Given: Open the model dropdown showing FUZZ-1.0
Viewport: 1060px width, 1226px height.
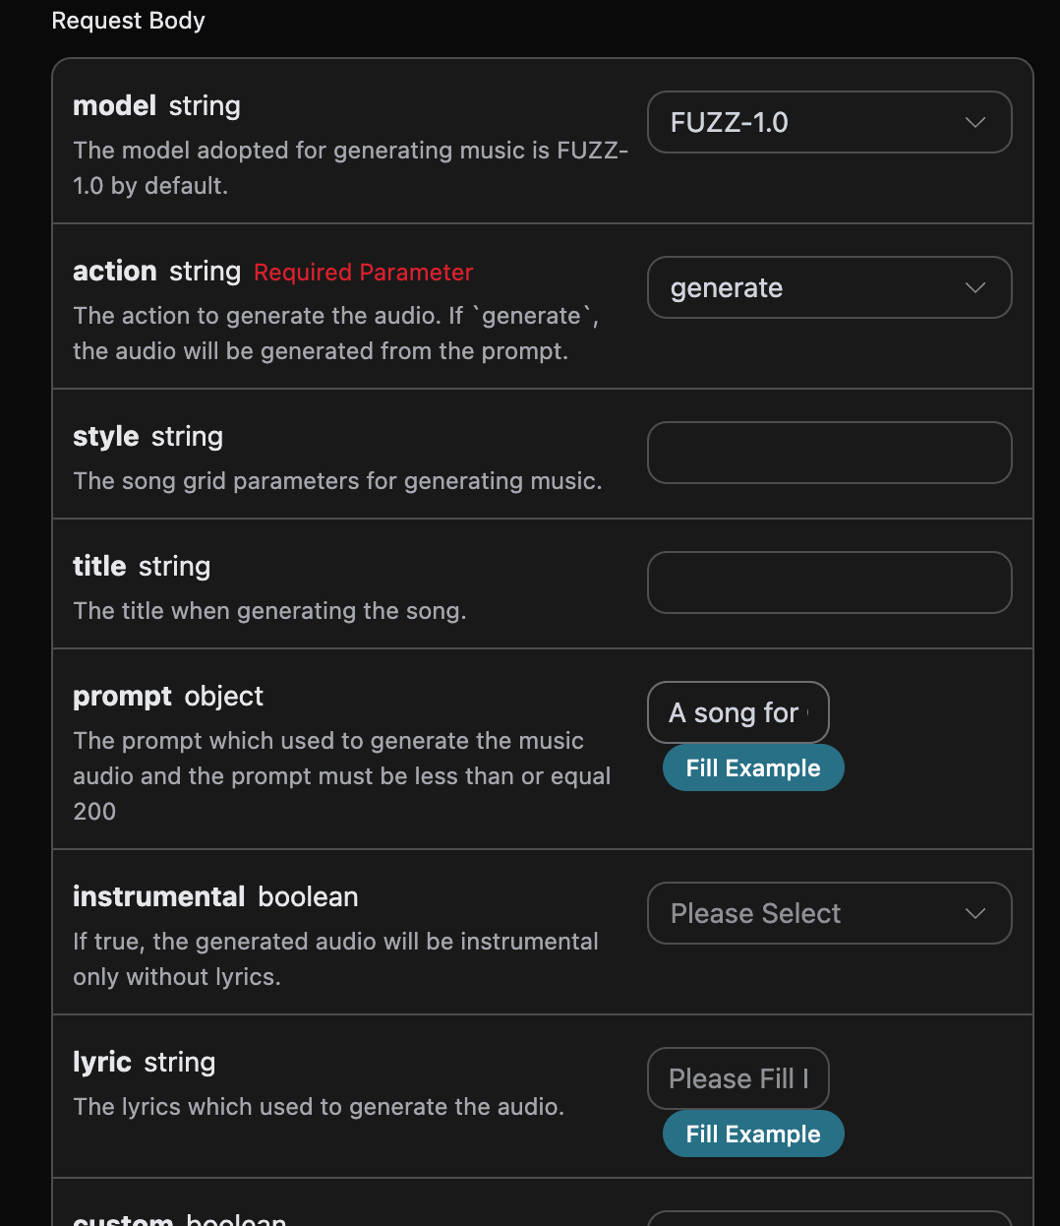Looking at the screenshot, I should (x=829, y=122).
